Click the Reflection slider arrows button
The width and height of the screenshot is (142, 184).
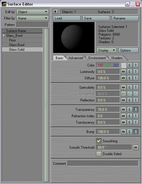pyautogui.click(x=123, y=100)
